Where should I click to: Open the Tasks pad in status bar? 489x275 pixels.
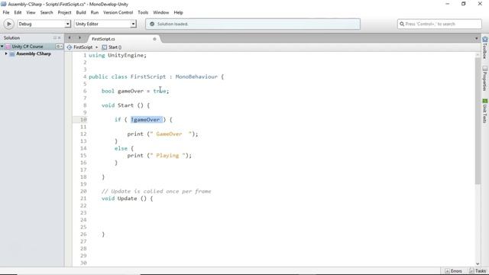coord(478,271)
